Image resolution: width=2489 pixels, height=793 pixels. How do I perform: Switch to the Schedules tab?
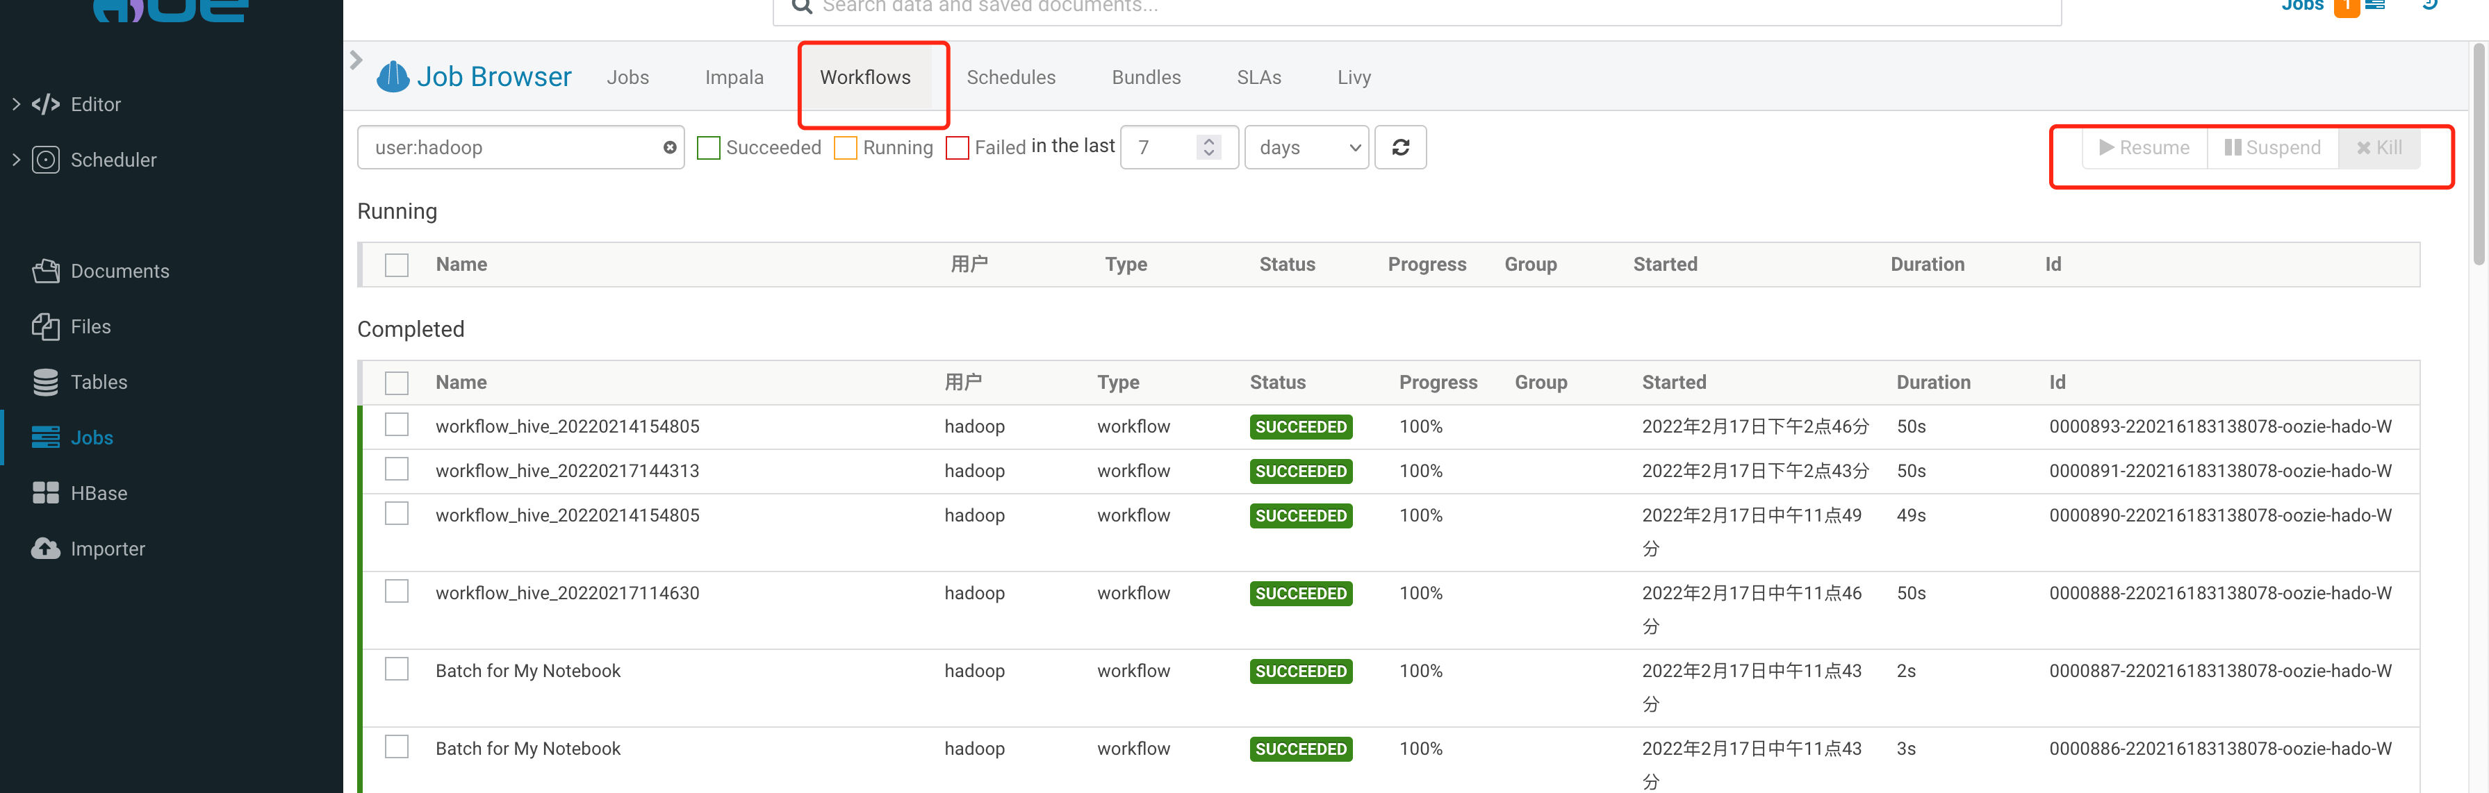click(1010, 77)
